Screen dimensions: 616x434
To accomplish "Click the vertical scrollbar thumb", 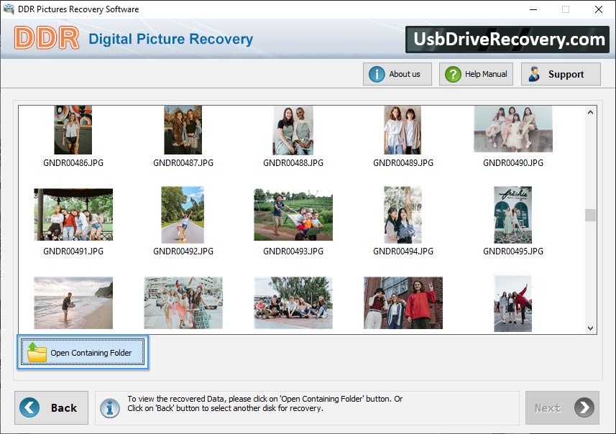I will 590,215.
